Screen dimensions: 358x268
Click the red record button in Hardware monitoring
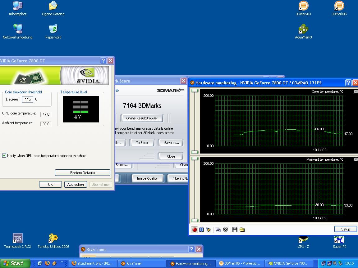[x=194, y=230]
